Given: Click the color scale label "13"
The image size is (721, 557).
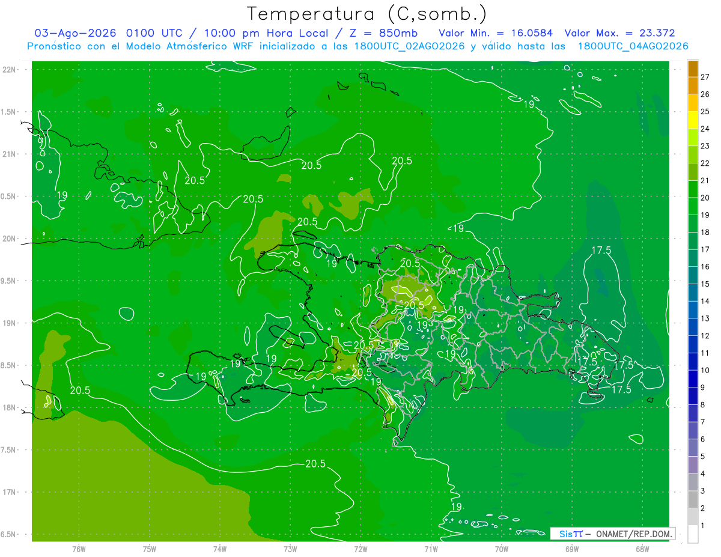Looking at the screenshot, I should click(705, 318).
